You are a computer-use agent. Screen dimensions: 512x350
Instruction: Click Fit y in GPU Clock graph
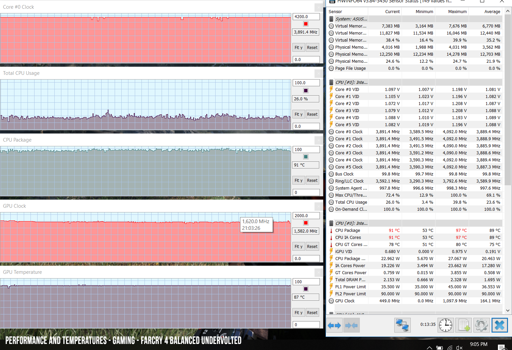(x=298, y=247)
